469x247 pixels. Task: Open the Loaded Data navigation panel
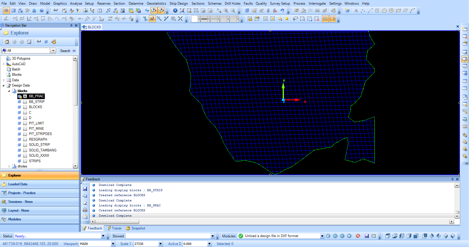click(18, 184)
